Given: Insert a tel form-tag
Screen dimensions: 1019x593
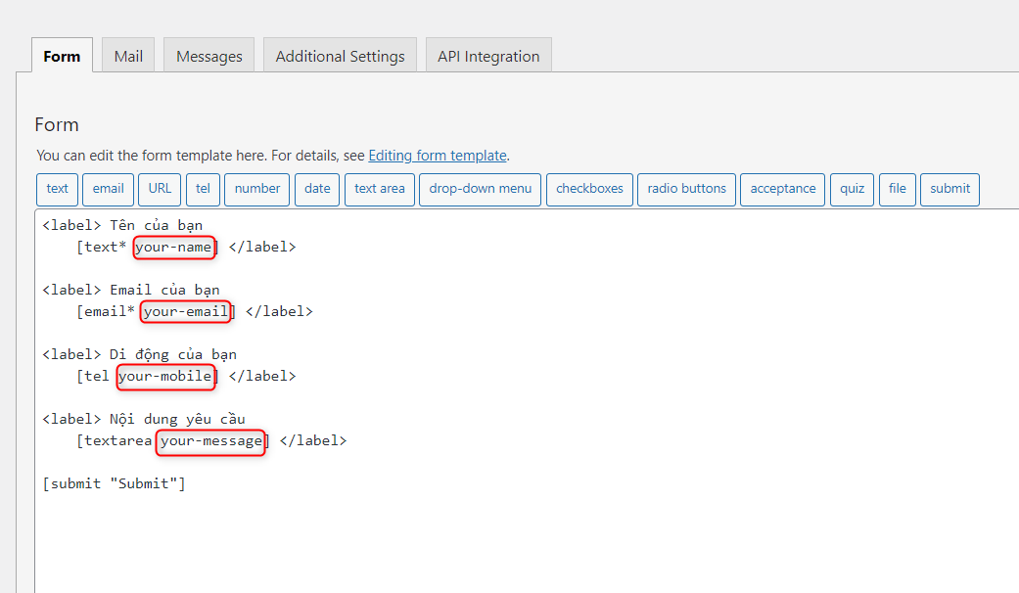Looking at the screenshot, I should point(203,189).
